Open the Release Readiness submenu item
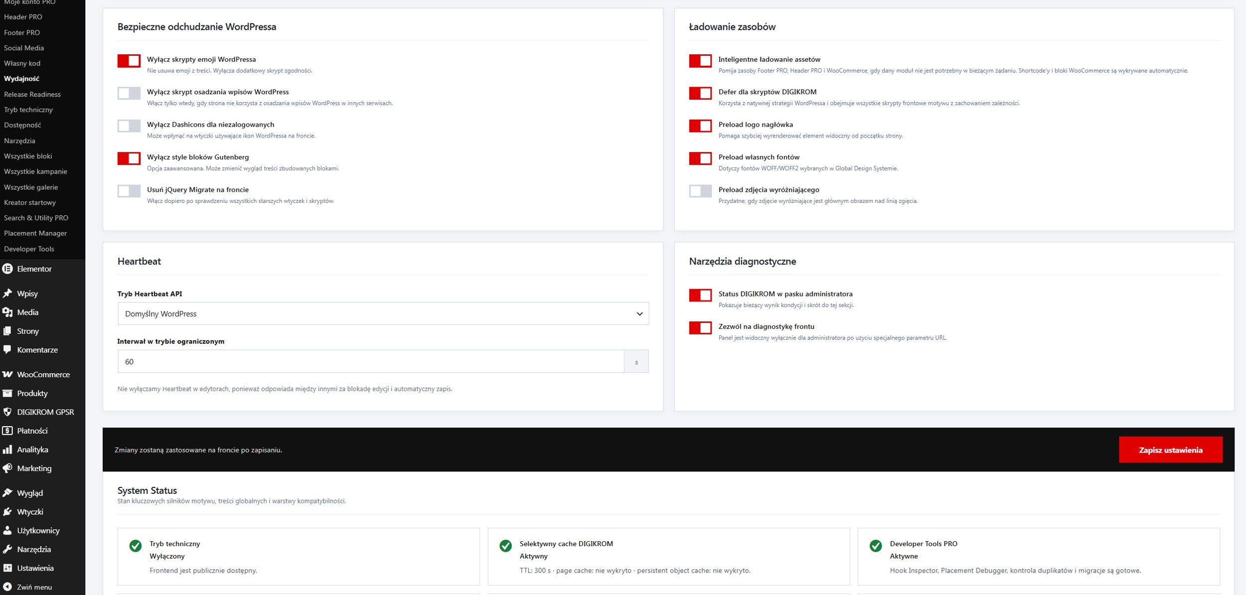 pos(32,94)
